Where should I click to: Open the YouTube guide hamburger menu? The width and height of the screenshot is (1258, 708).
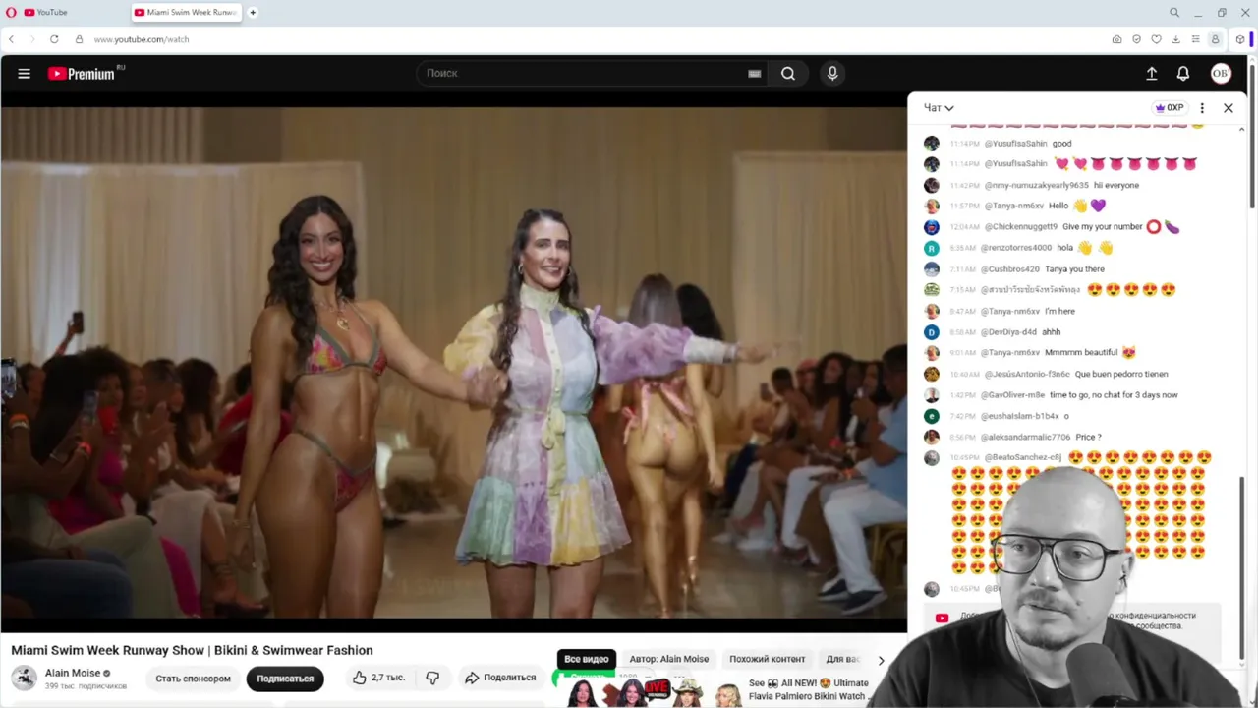(24, 73)
